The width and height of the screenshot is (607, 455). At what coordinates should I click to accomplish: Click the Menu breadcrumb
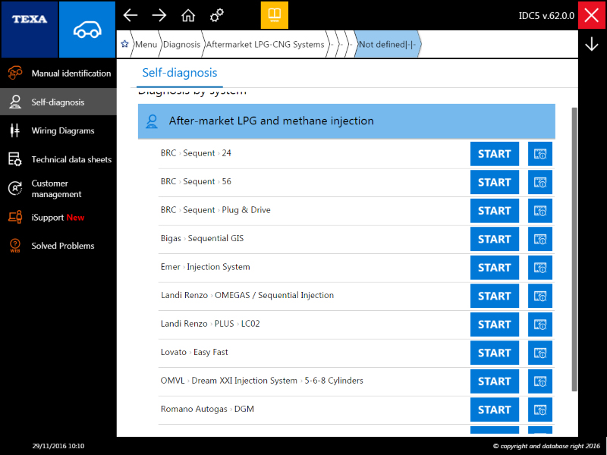click(x=146, y=44)
